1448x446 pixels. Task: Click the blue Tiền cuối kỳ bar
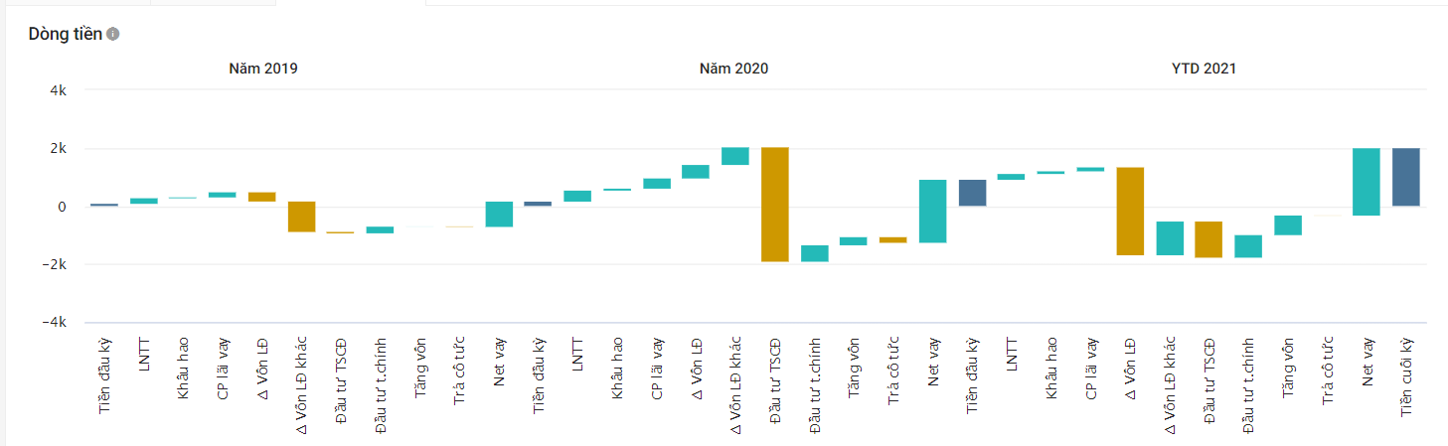(x=1406, y=177)
